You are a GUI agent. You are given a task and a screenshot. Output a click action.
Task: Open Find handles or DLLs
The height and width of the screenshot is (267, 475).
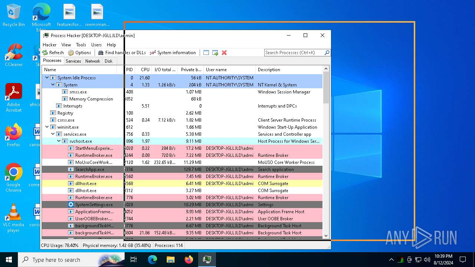click(x=122, y=53)
